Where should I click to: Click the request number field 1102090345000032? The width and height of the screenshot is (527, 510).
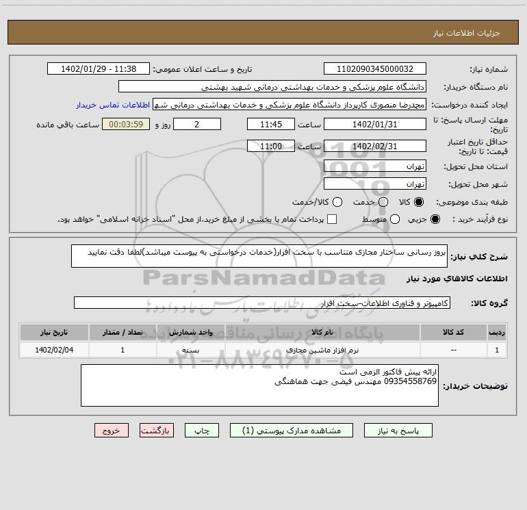point(375,69)
